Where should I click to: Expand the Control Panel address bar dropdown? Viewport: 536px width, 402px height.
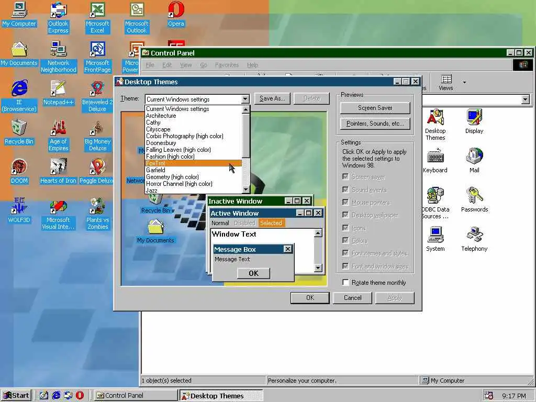click(x=526, y=99)
